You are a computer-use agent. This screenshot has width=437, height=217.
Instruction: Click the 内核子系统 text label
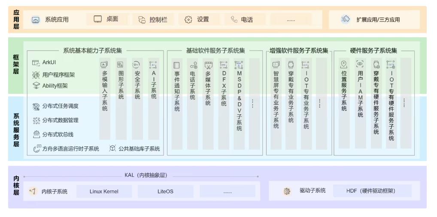[x=55, y=191]
